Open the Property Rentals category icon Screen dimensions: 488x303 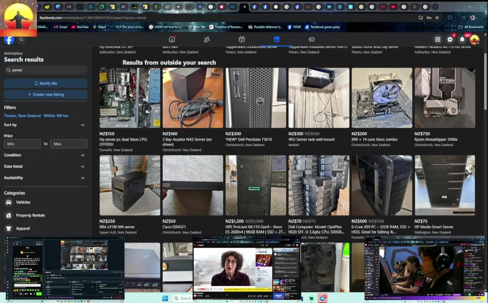9,215
